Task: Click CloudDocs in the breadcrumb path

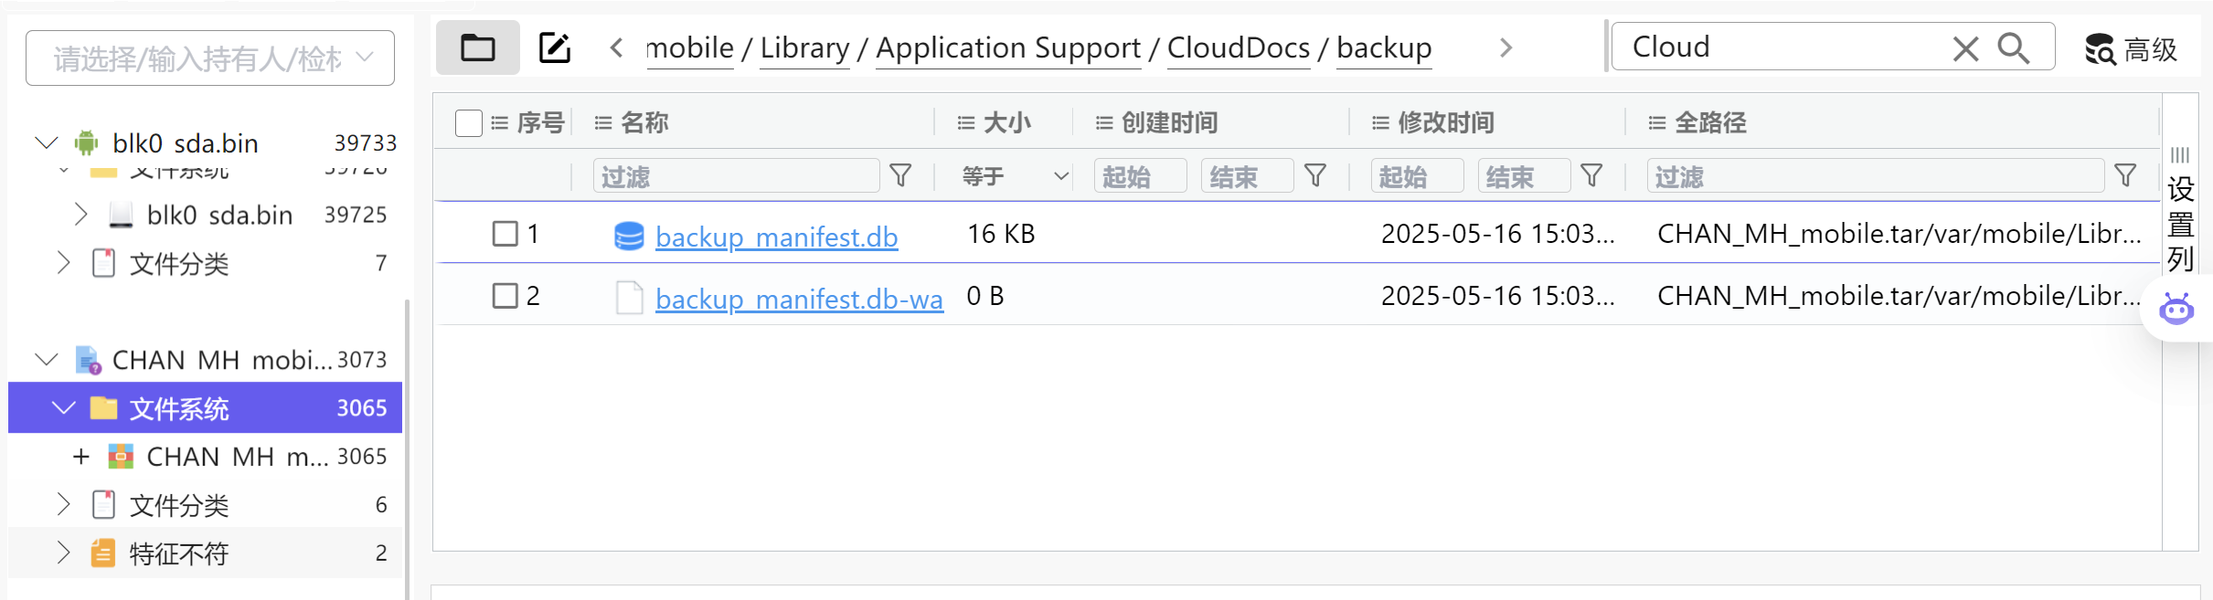Action: click(1239, 47)
